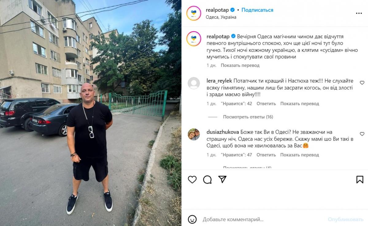The height and width of the screenshot is (226, 368).
Task: Like the post with the heart icon
Action: 192,180
